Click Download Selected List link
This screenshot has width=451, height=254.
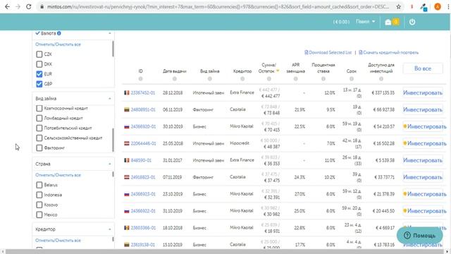tap(328, 52)
